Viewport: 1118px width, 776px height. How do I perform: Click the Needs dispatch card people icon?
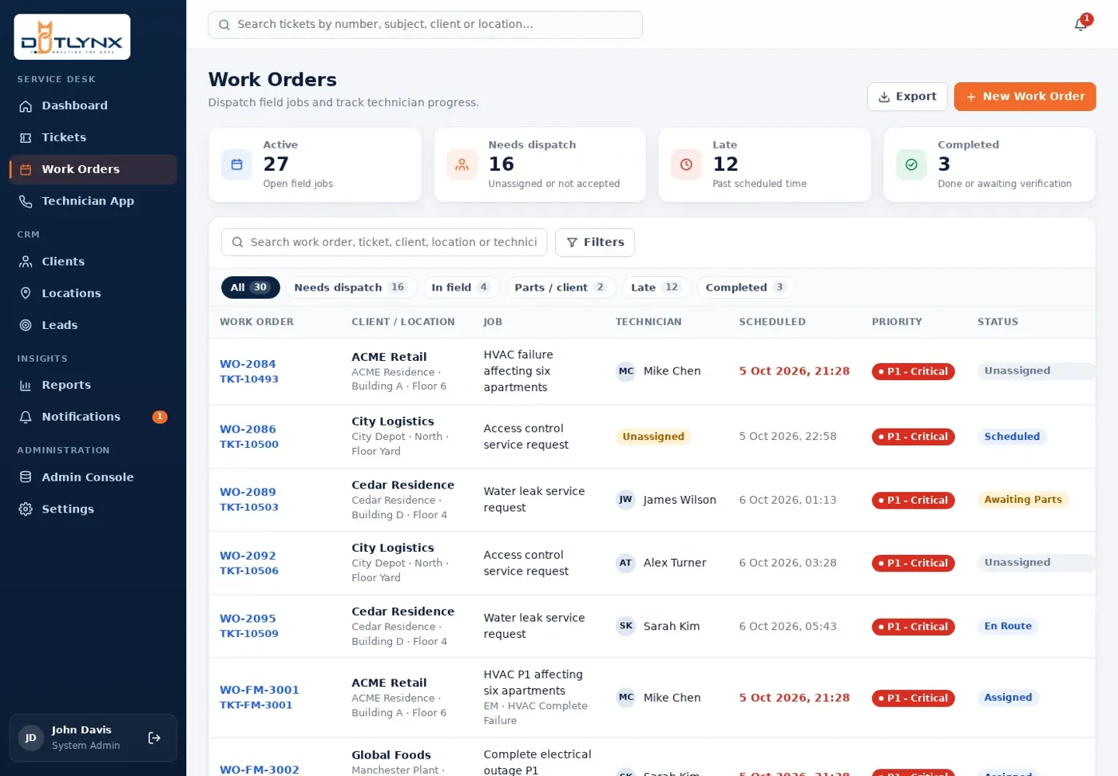(x=462, y=164)
